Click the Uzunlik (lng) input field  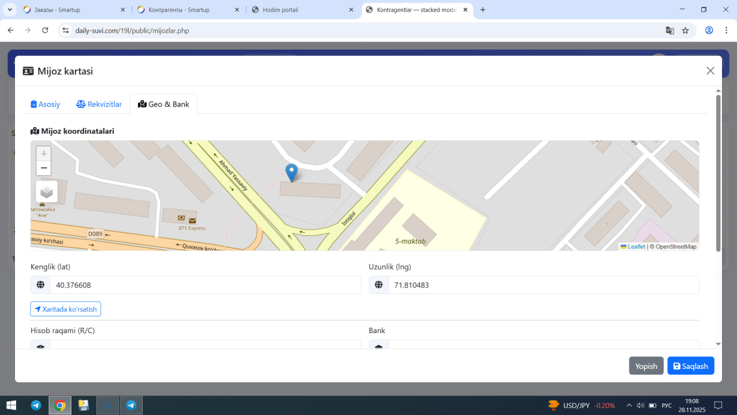tap(543, 285)
